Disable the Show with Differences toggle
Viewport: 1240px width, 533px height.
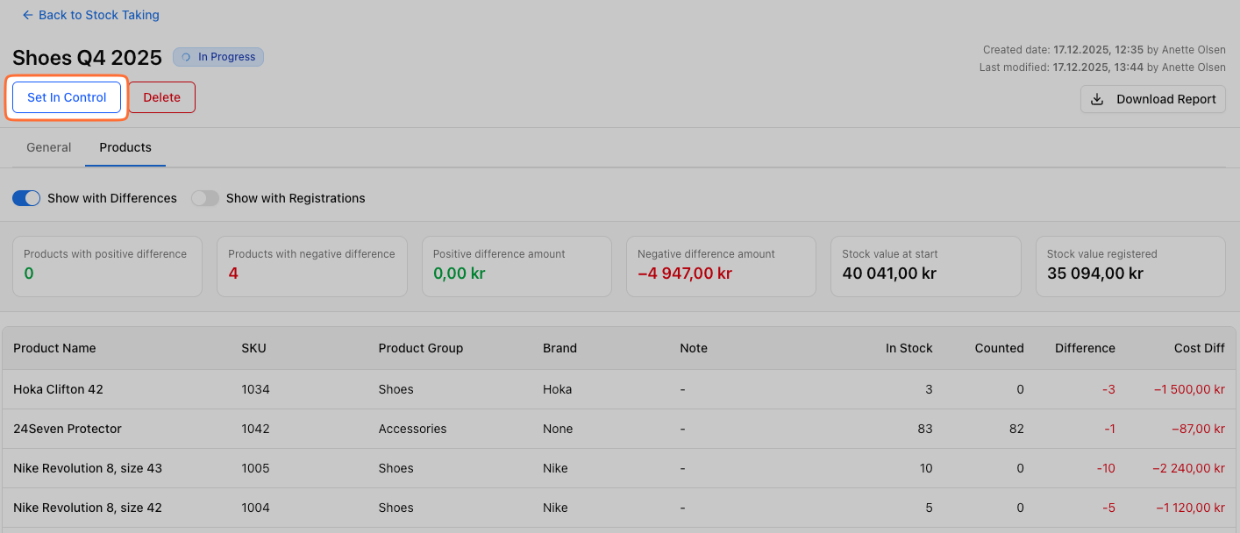(26, 198)
